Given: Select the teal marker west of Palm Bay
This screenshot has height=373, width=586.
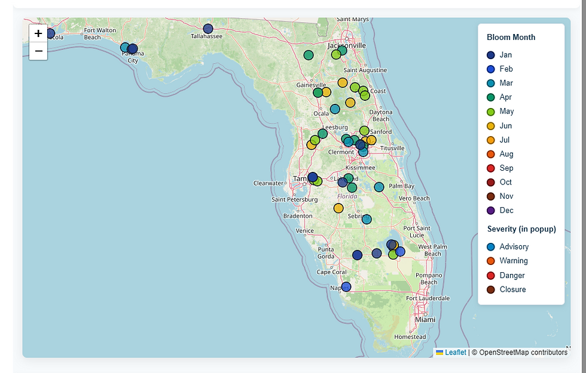Looking at the screenshot, I should (x=379, y=187).
